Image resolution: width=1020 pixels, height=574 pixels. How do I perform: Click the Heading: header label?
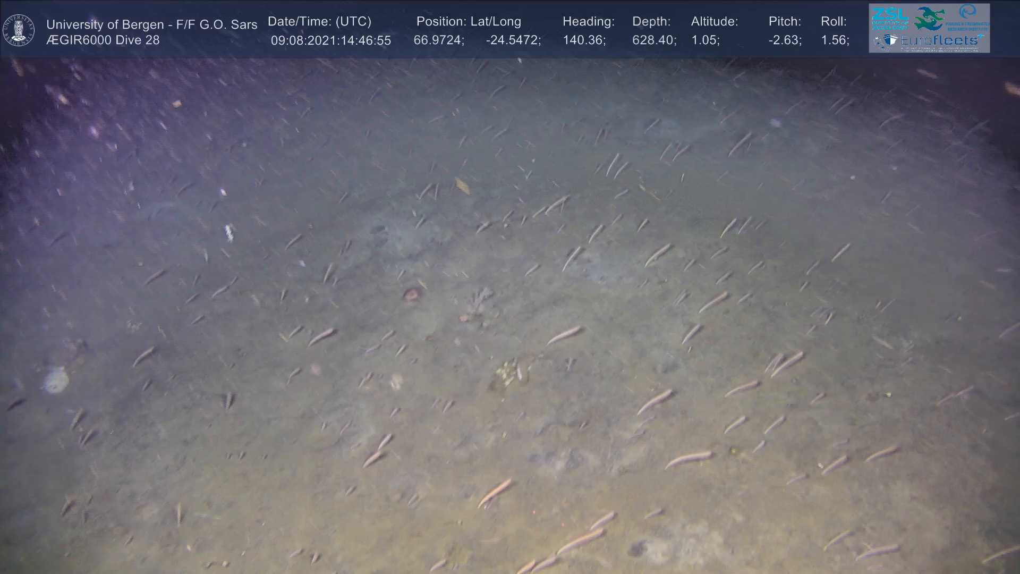588,21
